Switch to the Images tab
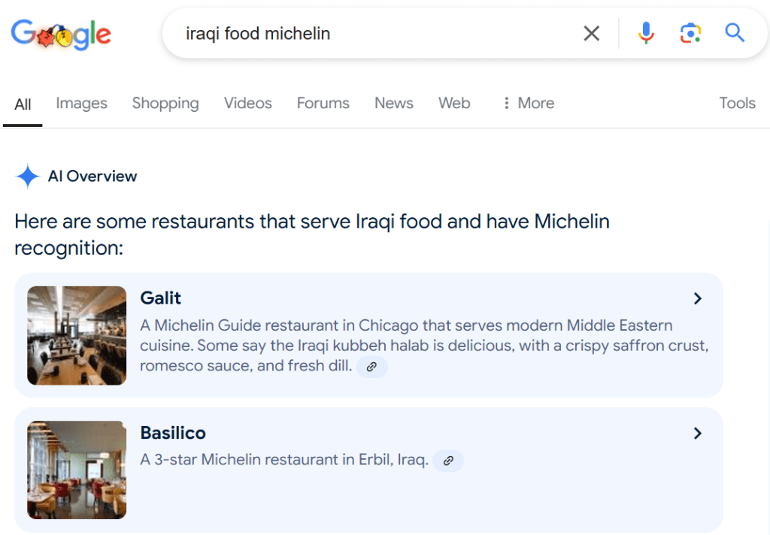The image size is (770, 535). [81, 103]
